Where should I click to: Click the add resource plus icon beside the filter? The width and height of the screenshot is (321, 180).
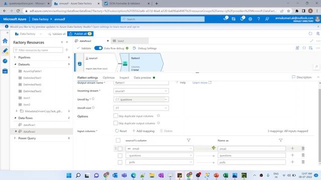click(67, 50)
